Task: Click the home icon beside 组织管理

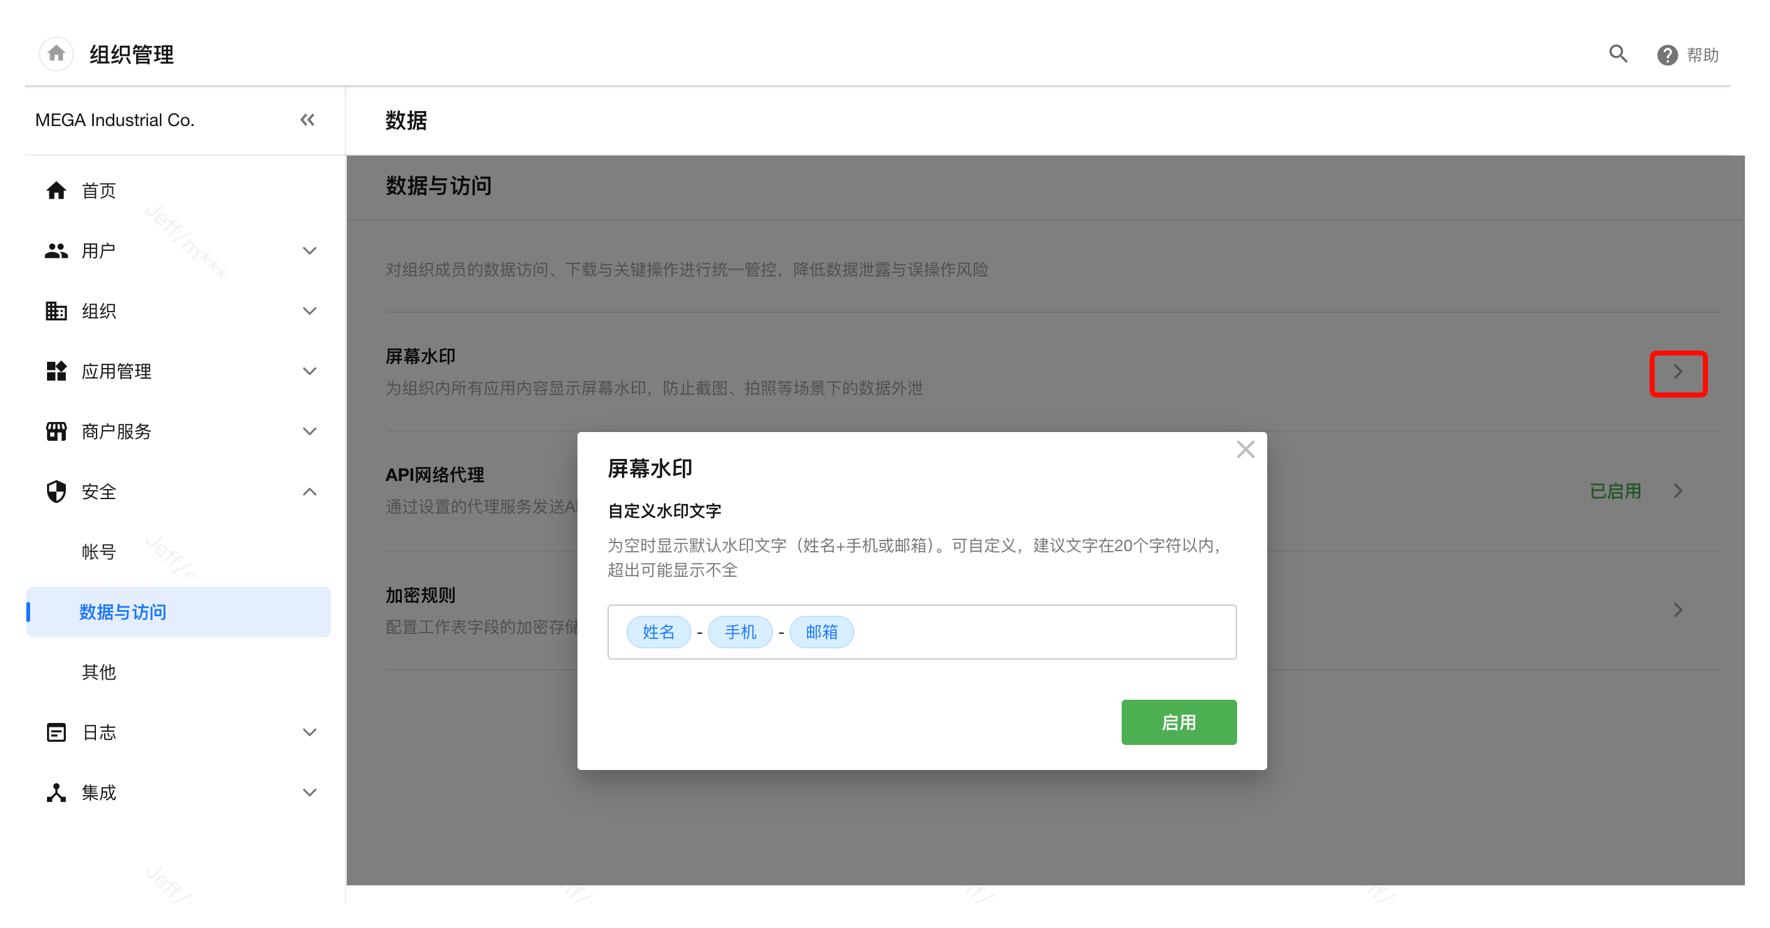Action: point(56,53)
